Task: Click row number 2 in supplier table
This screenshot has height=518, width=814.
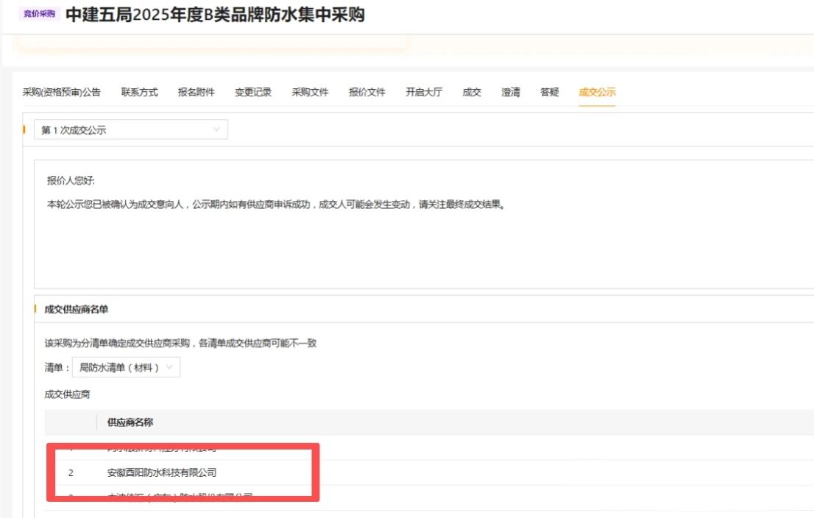Action: [71, 472]
